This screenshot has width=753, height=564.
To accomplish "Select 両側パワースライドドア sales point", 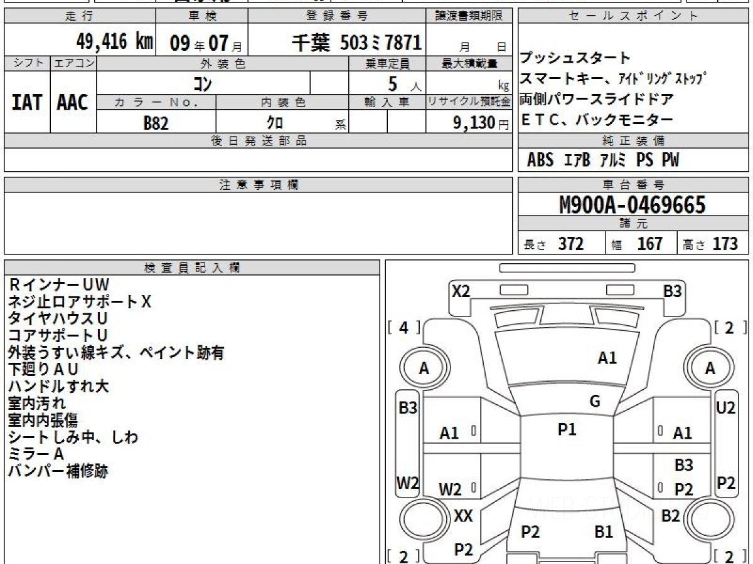I will (597, 99).
